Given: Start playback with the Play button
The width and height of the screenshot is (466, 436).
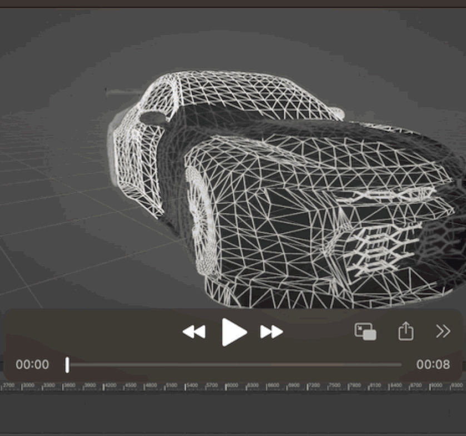Looking at the screenshot, I should click(234, 332).
